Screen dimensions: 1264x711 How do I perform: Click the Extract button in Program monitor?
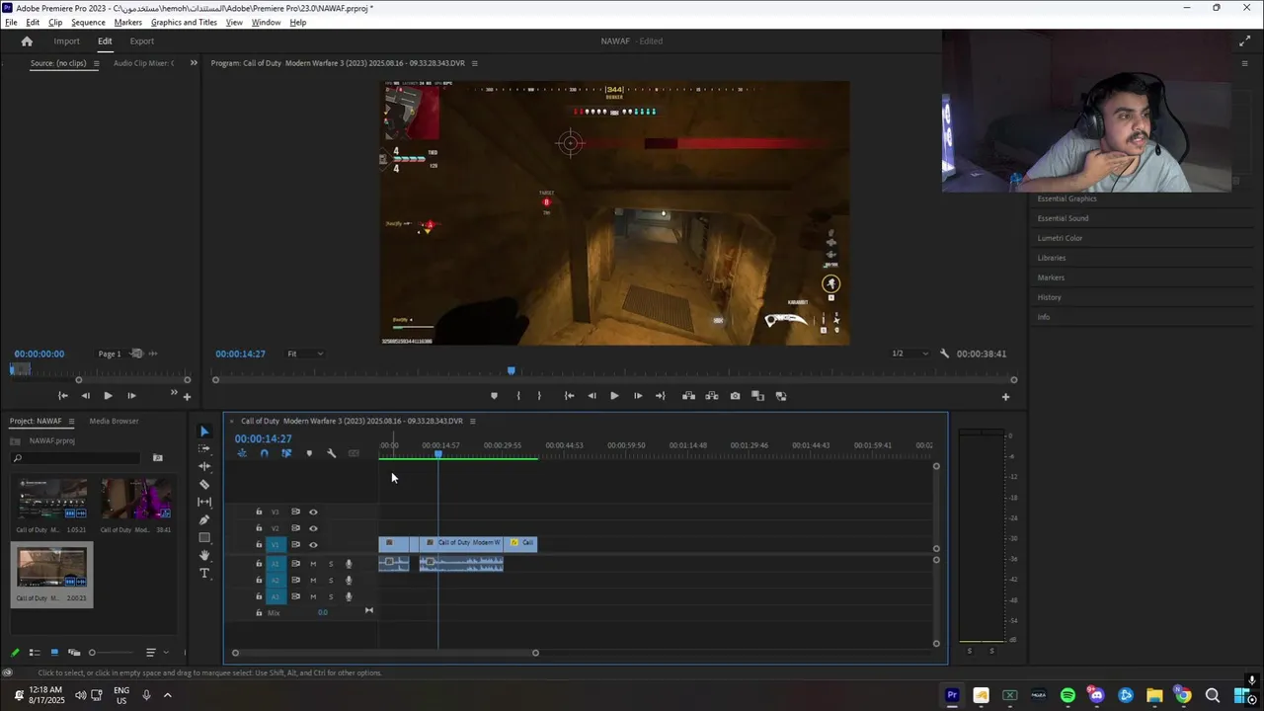(x=712, y=396)
